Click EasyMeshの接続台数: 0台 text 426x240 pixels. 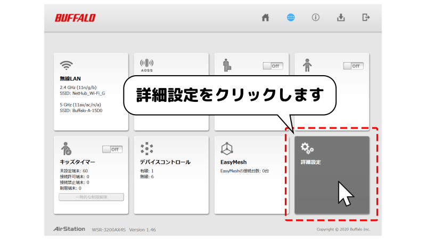pyautogui.click(x=244, y=171)
